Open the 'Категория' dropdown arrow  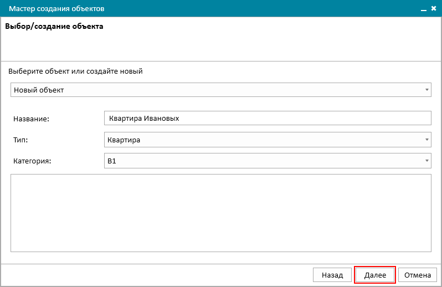point(427,161)
